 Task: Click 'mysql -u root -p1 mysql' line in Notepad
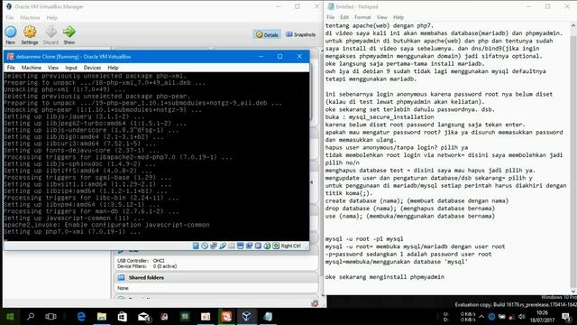click(x=364, y=238)
